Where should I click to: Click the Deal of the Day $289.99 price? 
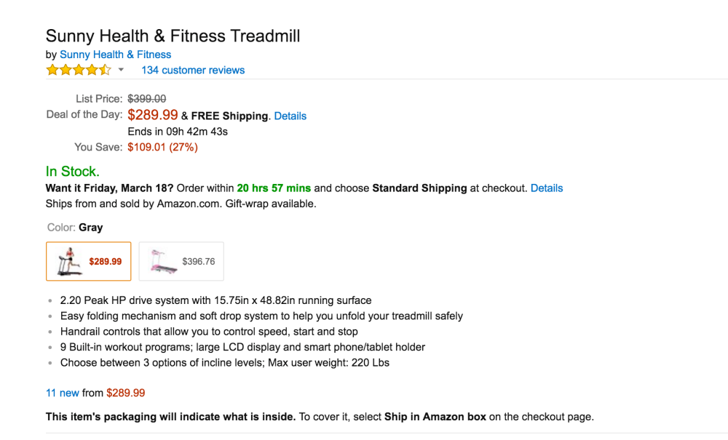tap(153, 115)
